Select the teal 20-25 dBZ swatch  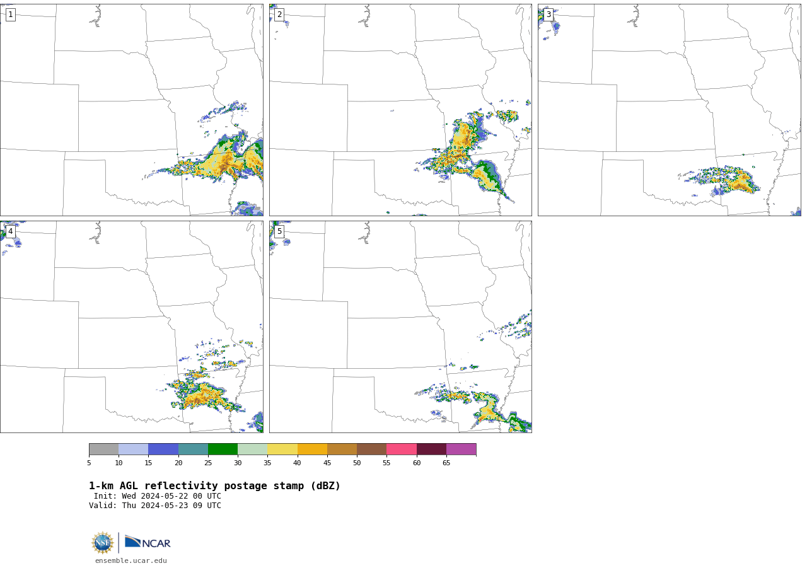tap(194, 449)
